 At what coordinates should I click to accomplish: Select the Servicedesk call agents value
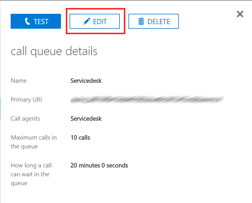coord(86,119)
